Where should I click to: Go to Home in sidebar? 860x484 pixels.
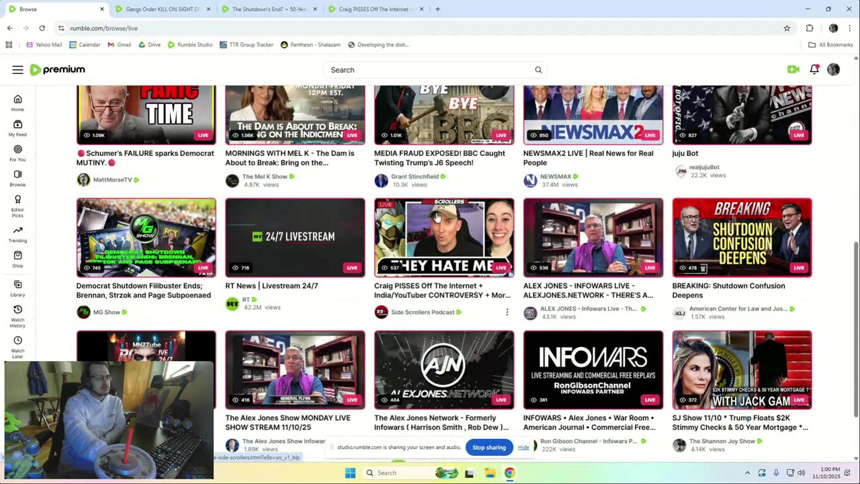coord(17,103)
